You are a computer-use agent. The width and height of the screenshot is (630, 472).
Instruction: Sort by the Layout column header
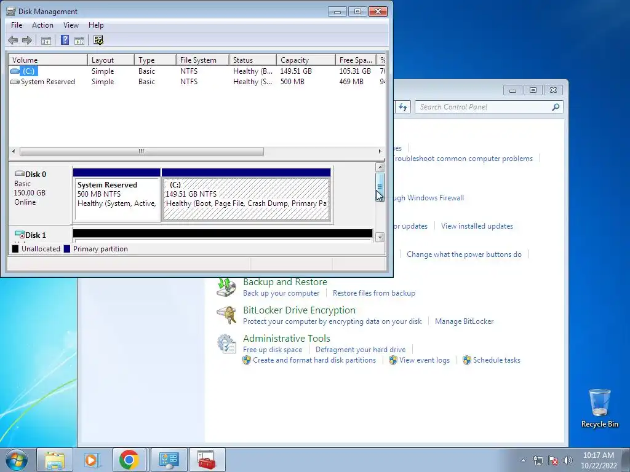click(x=111, y=60)
